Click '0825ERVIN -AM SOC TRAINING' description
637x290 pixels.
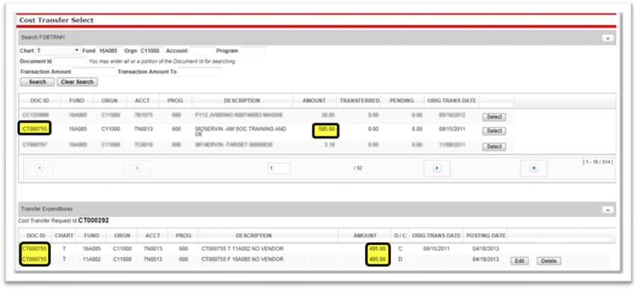click(x=241, y=132)
